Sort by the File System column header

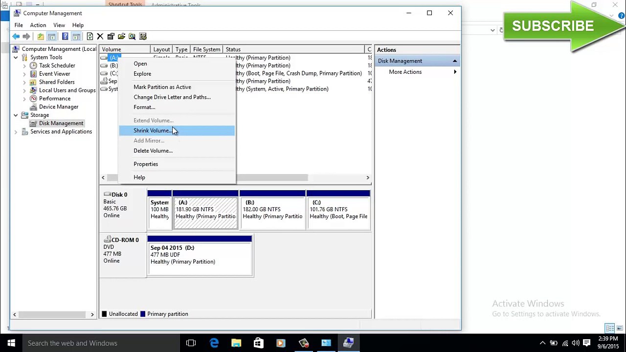(x=206, y=49)
